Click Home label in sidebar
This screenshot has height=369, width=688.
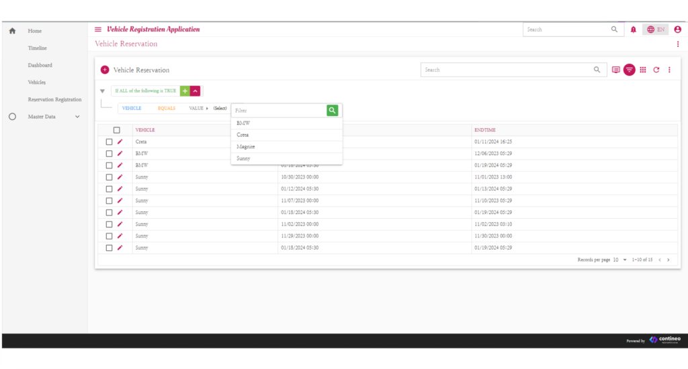point(35,31)
